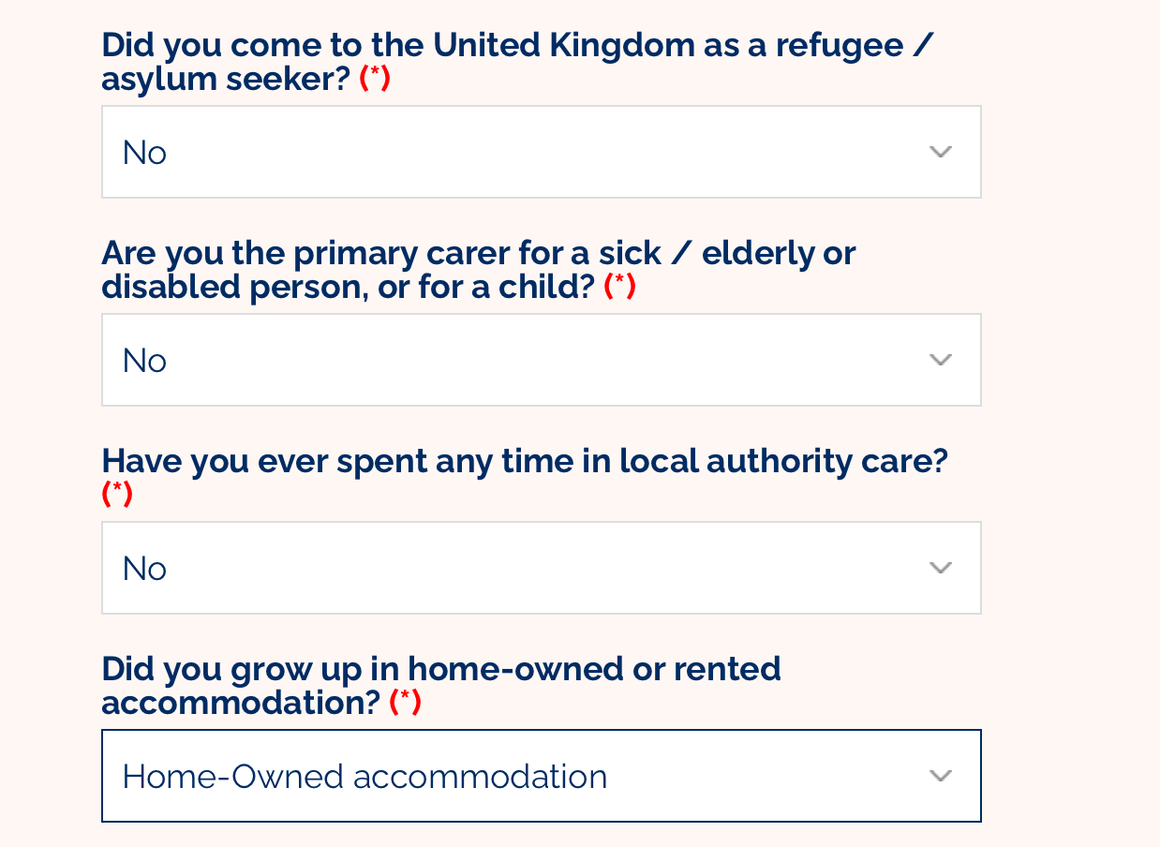Click the chevron arrow in accommodation dropdown
This screenshot has height=847, width=1160.
tap(940, 776)
